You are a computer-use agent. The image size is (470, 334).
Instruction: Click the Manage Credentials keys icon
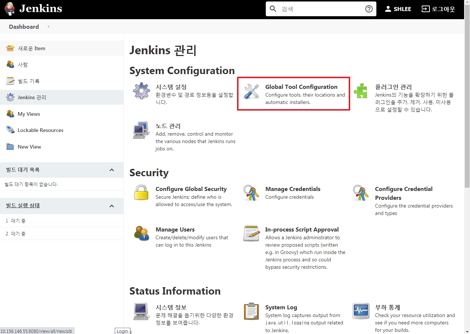click(x=251, y=193)
